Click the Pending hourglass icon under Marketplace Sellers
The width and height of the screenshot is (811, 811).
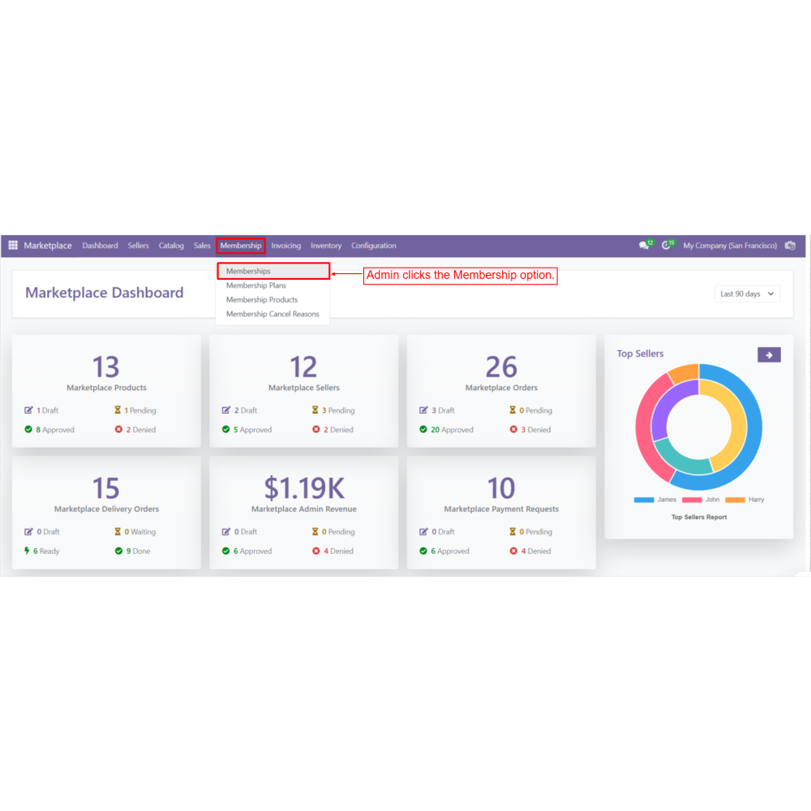(x=315, y=410)
